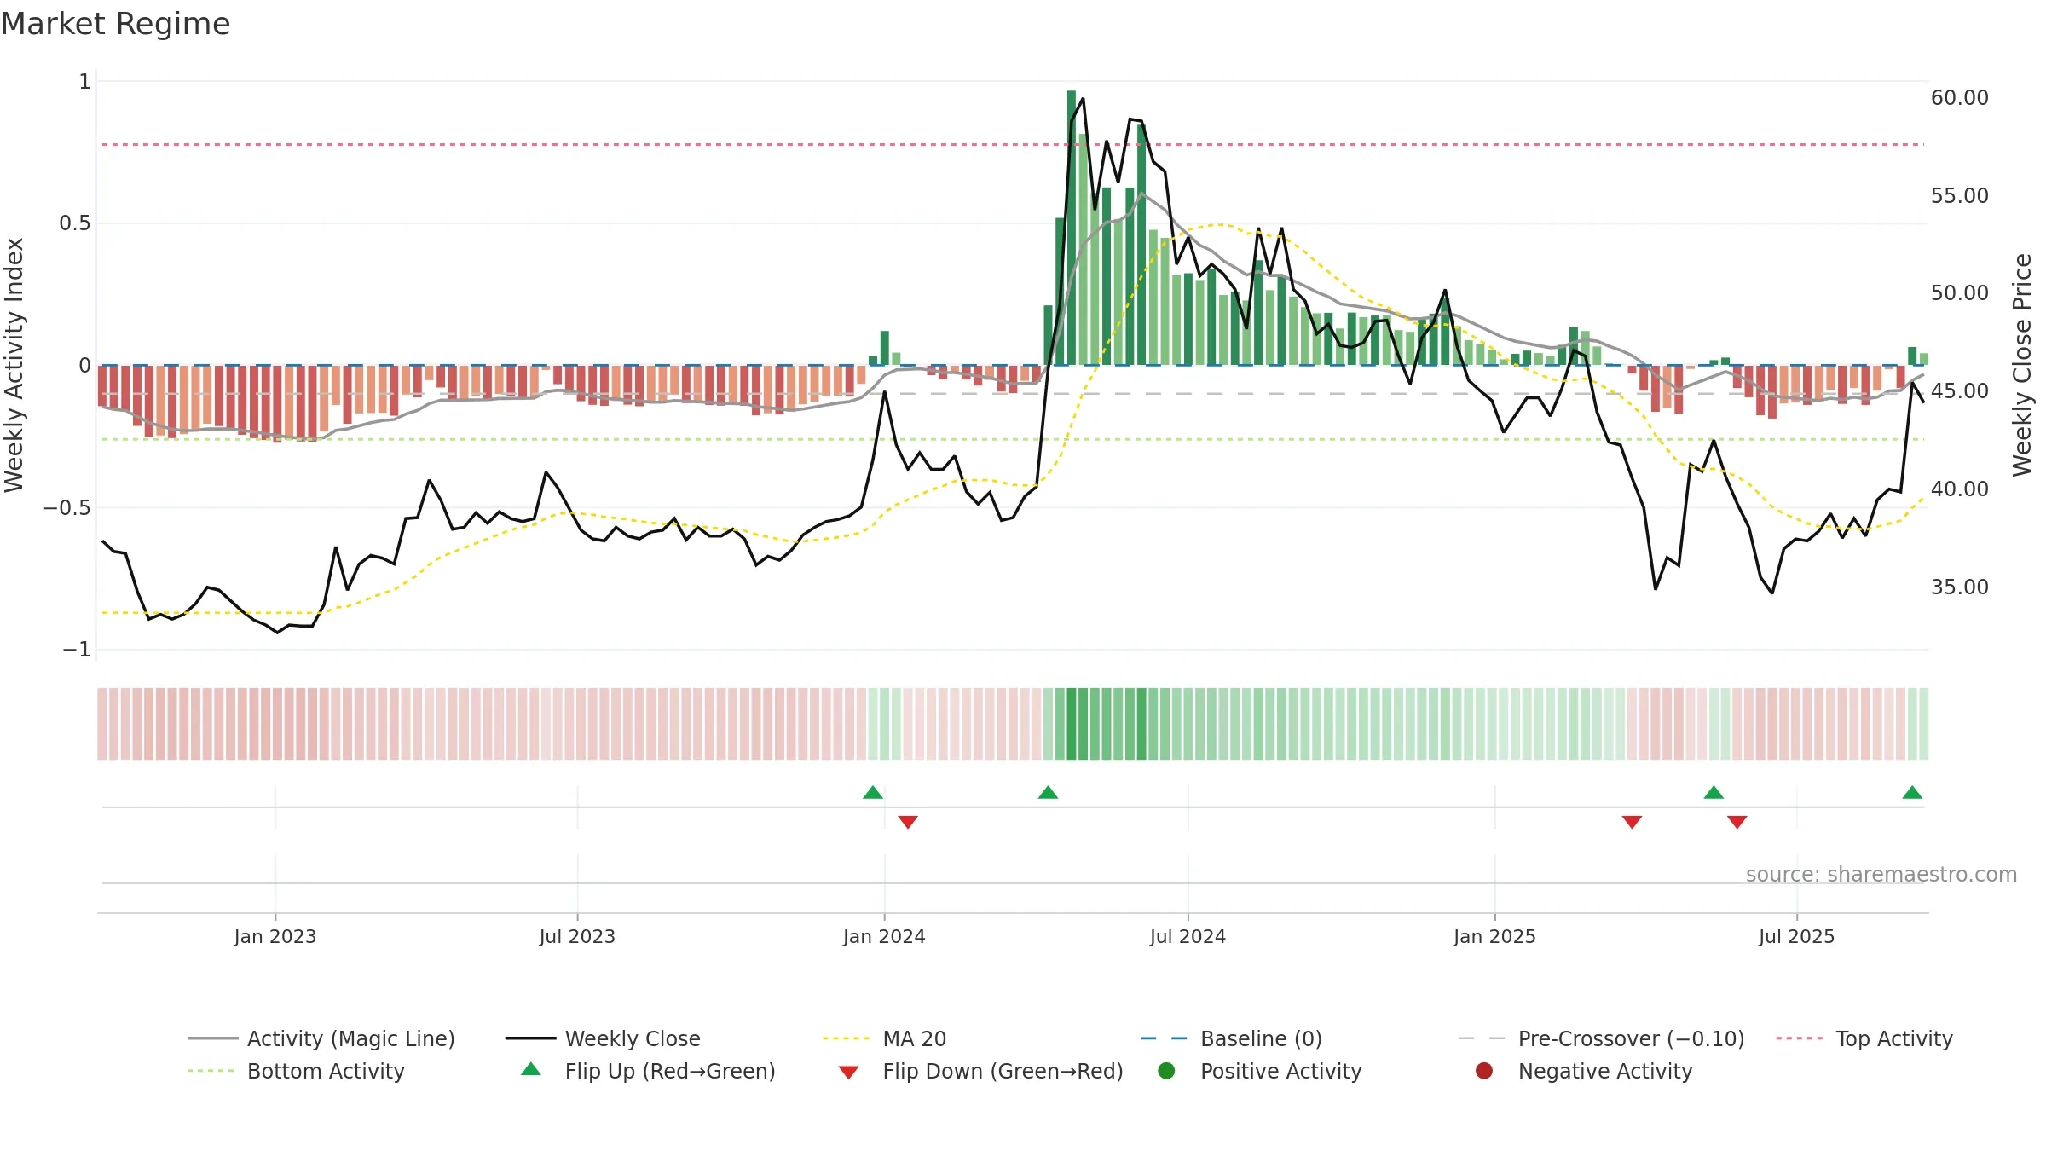Viewport: 2046px width, 1151px height.
Task: Click the Weekly Close Price axis title
Action: tap(2022, 365)
